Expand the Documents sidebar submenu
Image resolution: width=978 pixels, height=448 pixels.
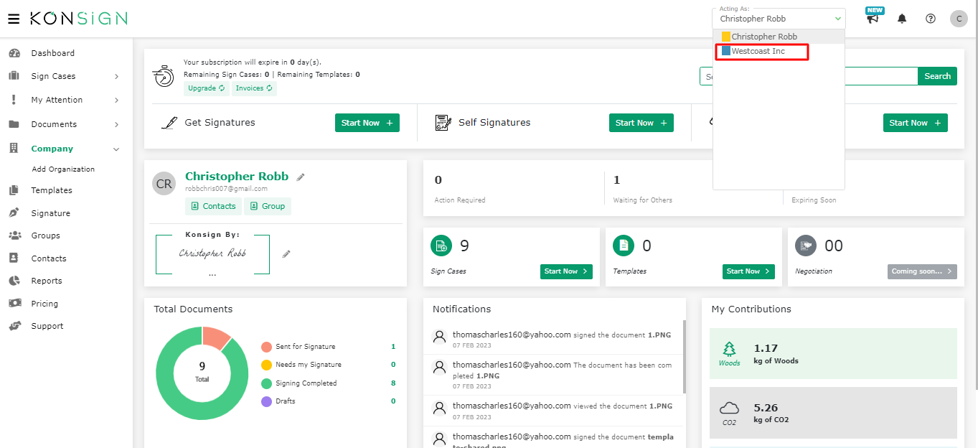tap(116, 125)
